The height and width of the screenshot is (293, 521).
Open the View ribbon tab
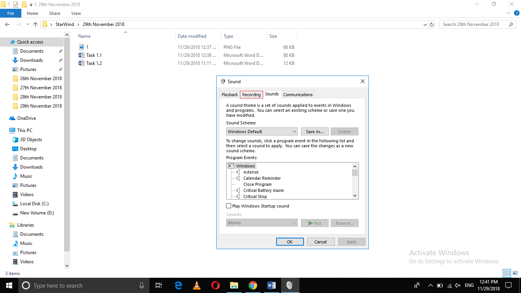76,13
